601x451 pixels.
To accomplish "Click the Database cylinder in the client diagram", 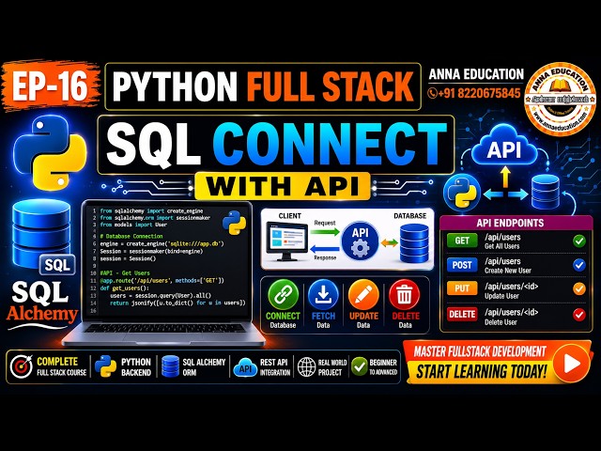I will 414,243.
